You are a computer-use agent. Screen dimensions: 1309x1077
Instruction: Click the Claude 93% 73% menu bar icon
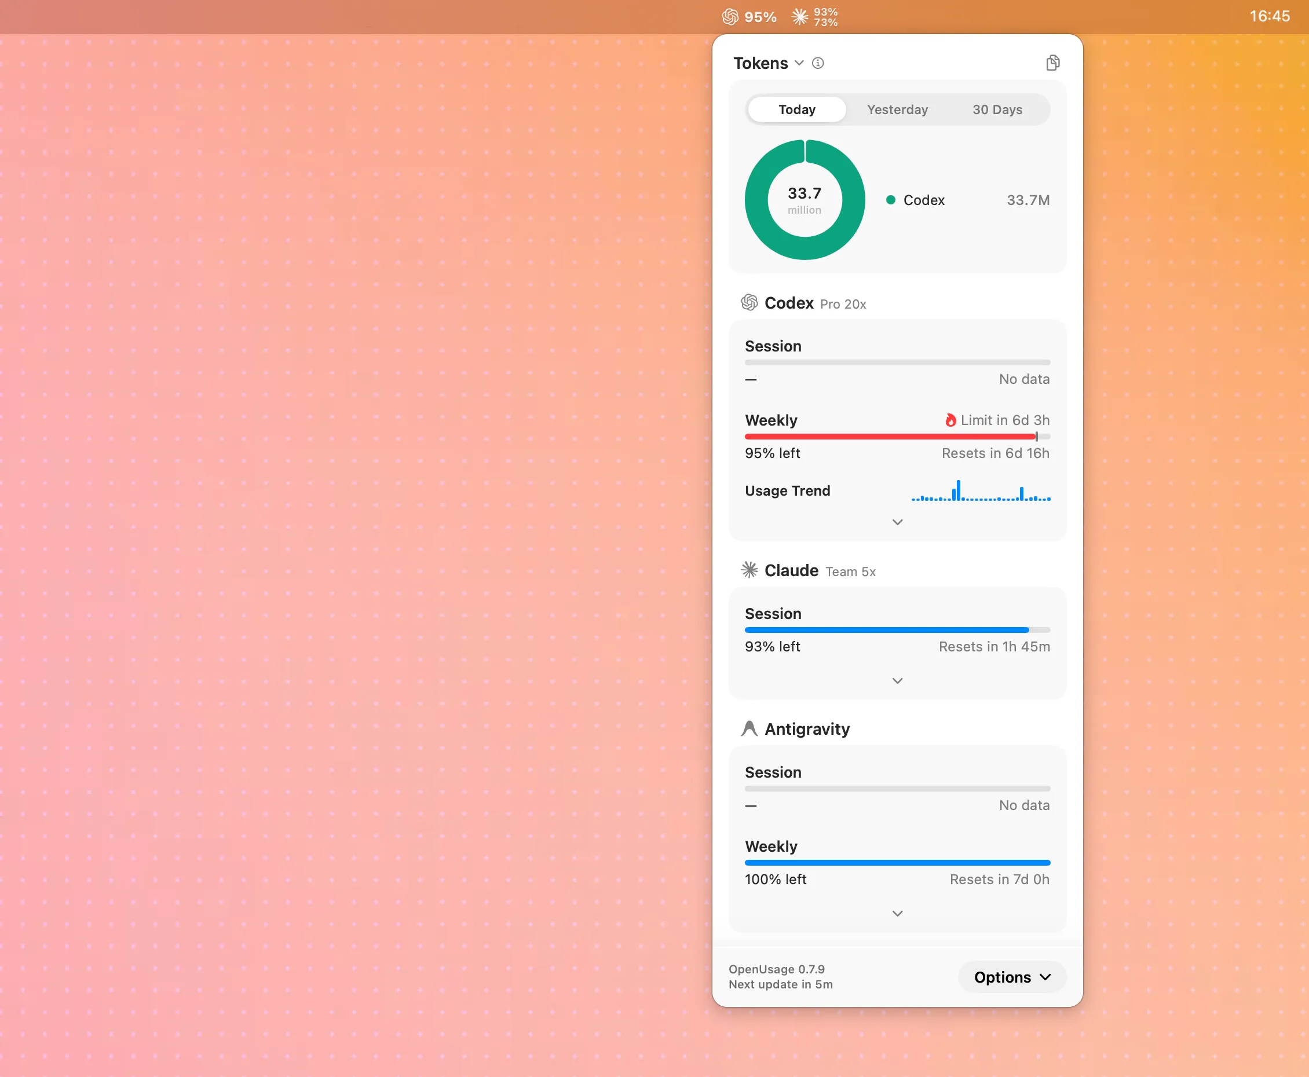click(815, 17)
